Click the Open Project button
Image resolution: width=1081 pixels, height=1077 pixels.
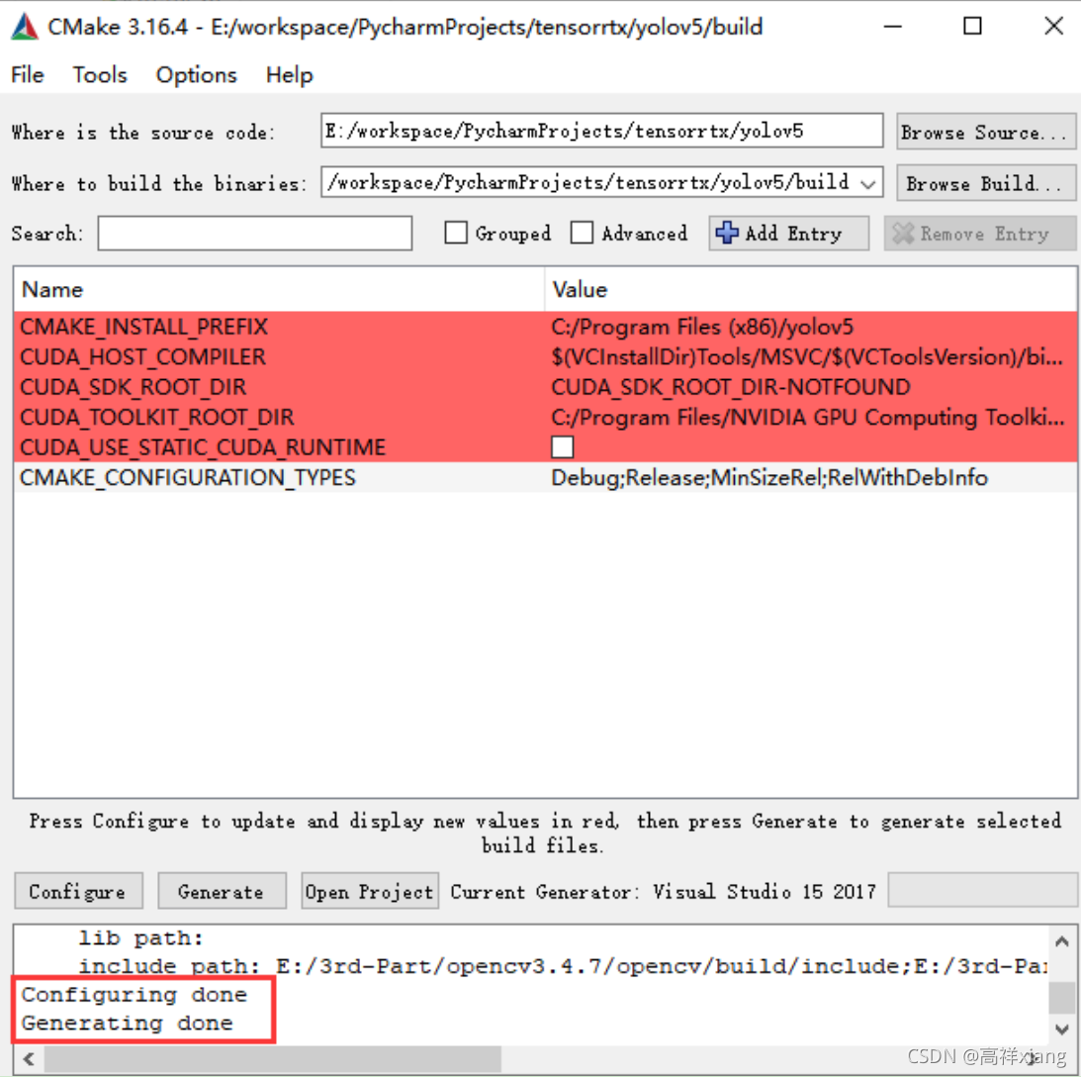[x=370, y=892]
